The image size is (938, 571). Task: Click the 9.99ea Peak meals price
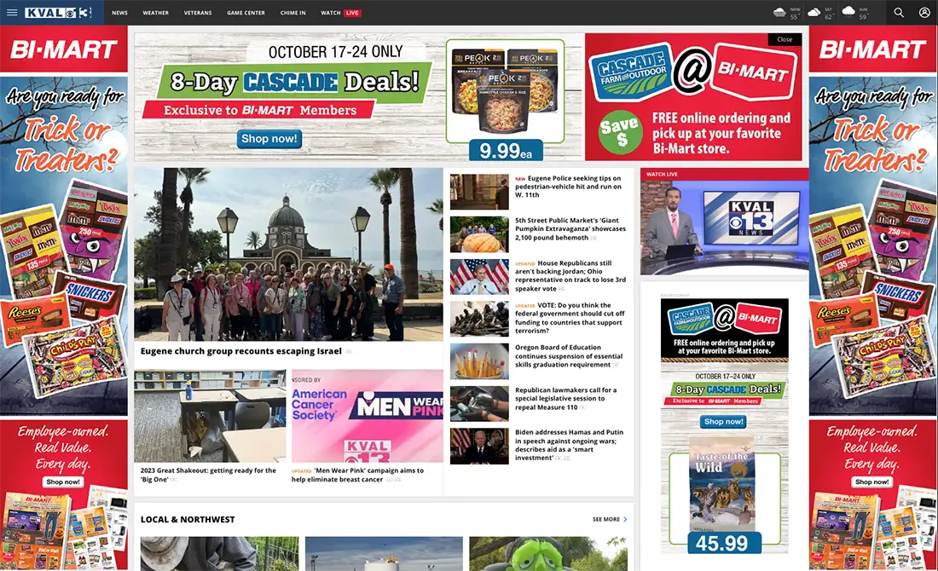coord(506,151)
